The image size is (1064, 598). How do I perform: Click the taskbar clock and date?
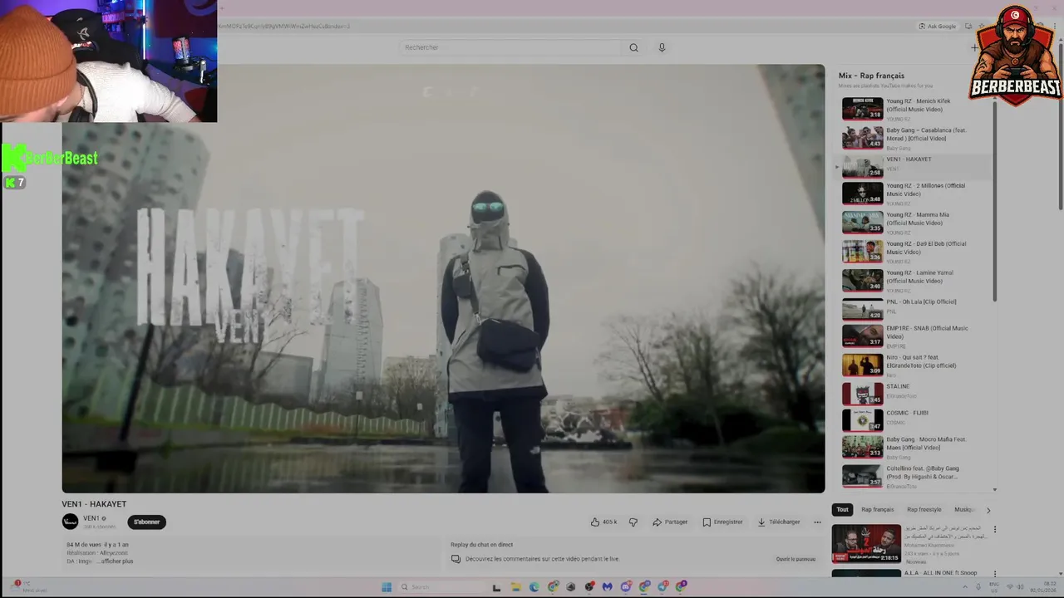pos(1042,587)
